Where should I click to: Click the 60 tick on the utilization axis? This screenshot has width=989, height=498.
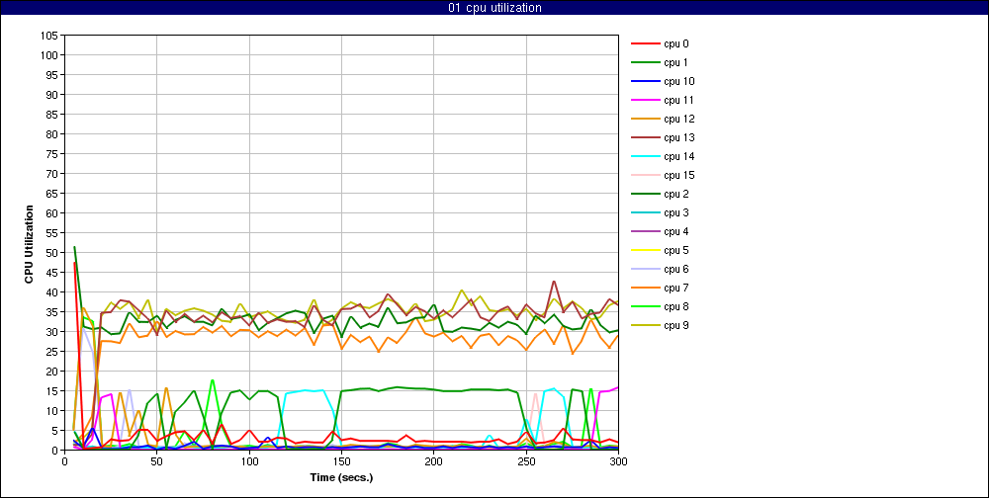coord(53,213)
